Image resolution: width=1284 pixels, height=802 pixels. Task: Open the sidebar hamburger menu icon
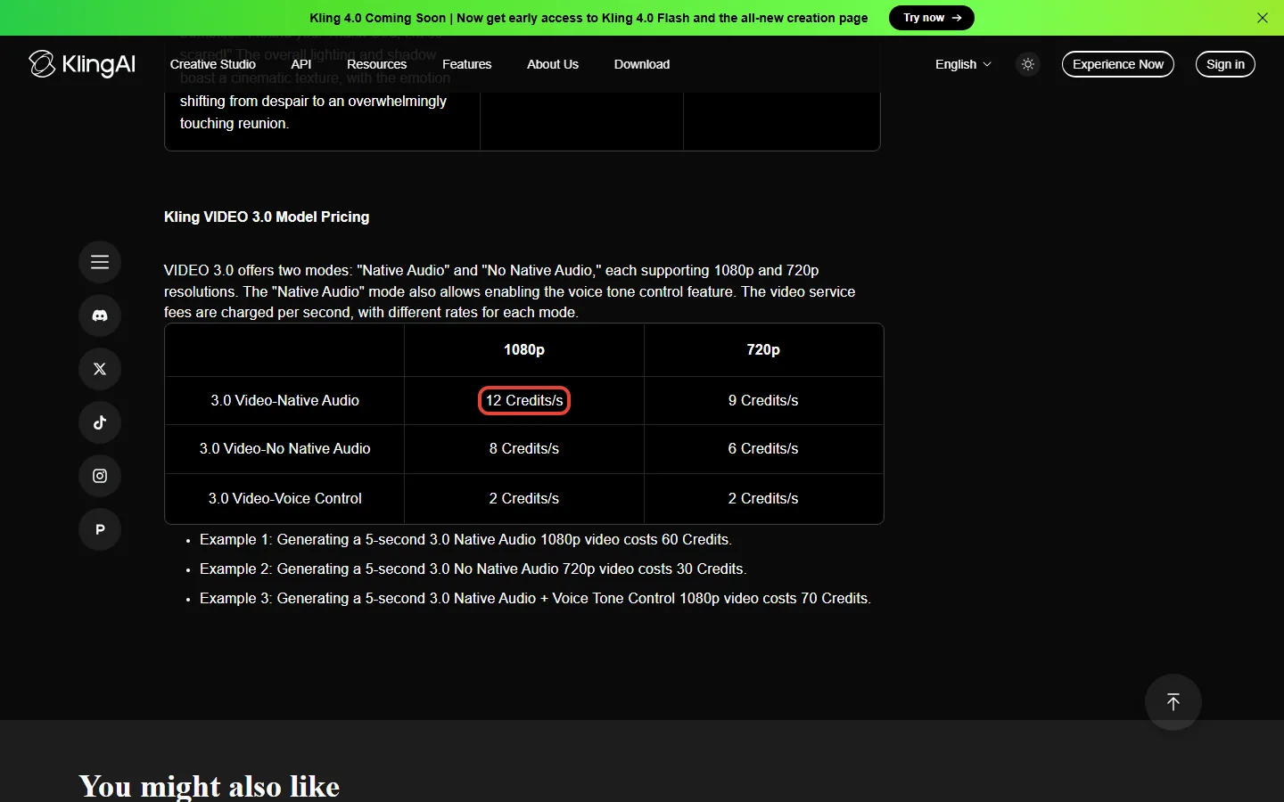click(100, 262)
